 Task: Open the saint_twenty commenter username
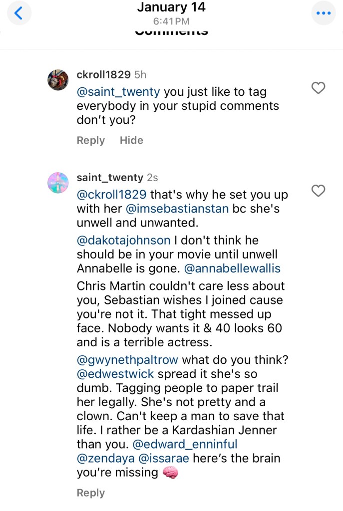click(110, 178)
